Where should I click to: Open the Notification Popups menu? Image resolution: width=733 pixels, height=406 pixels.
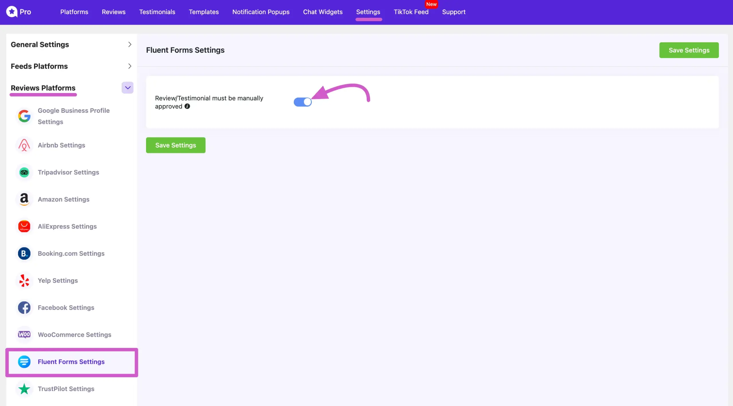click(261, 12)
